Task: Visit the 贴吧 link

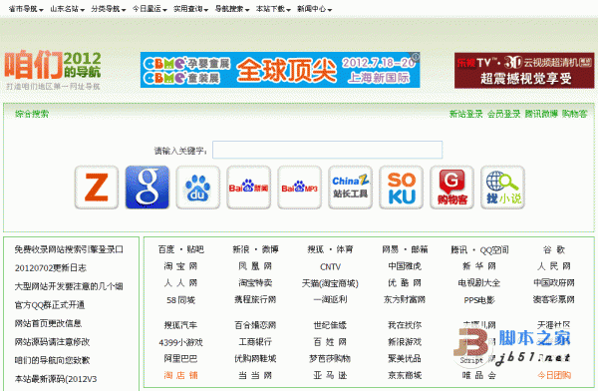Action: 195,249
